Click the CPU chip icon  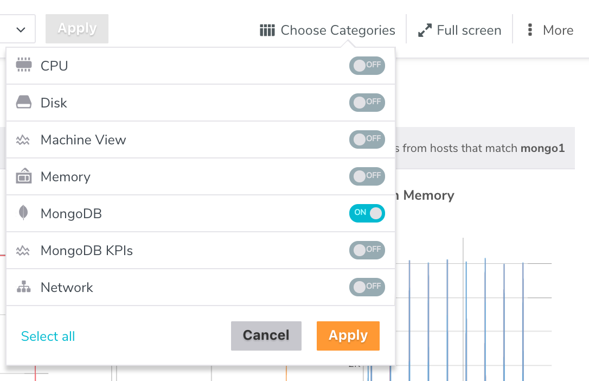24,66
